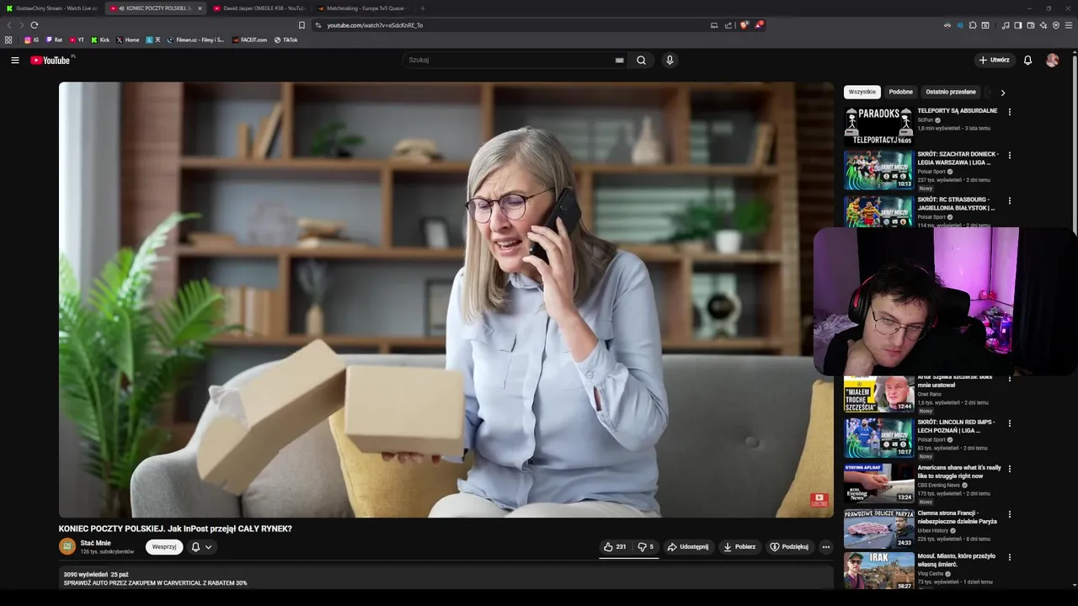Open the Stać Mnie channel avatar
The height and width of the screenshot is (606, 1078).
[x=67, y=547]
